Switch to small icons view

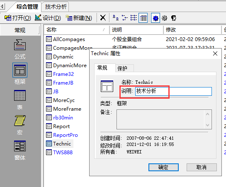(124, 18)
